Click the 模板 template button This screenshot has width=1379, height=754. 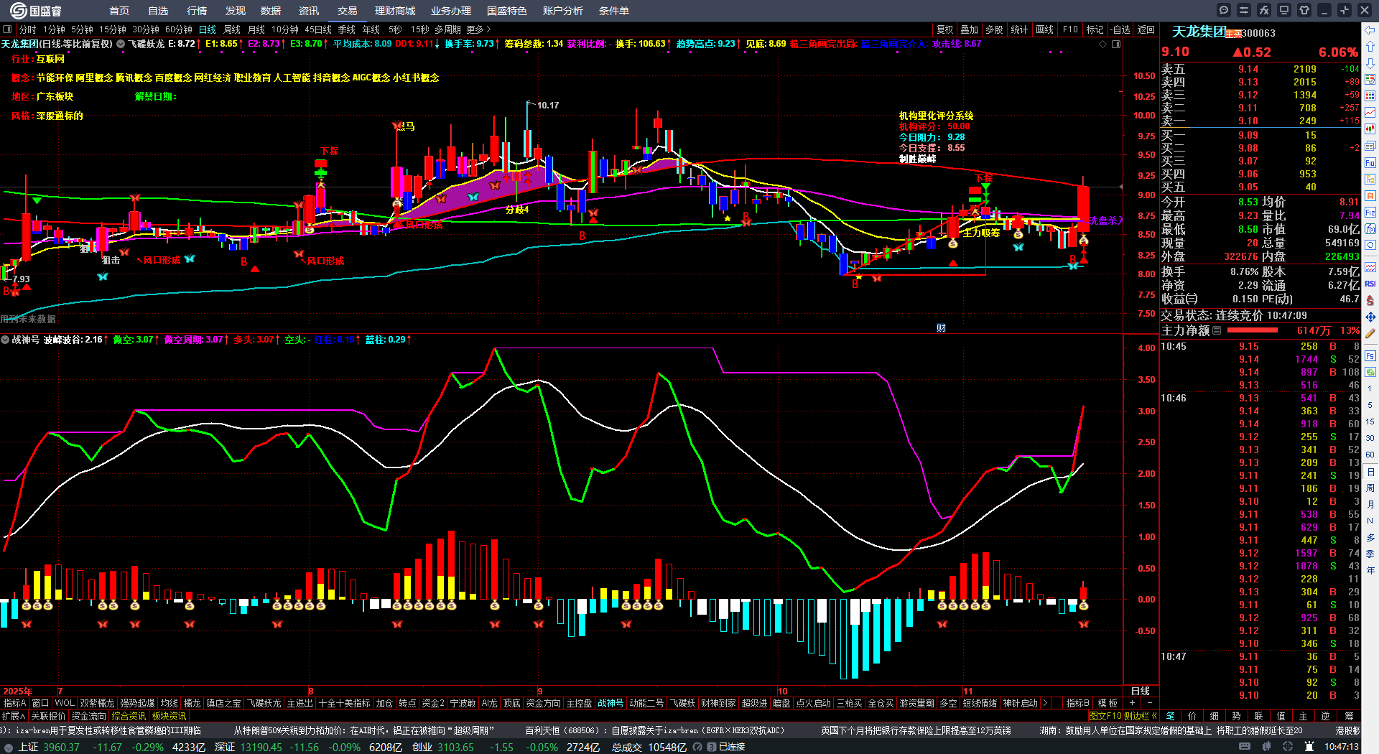pos(1108,703)
